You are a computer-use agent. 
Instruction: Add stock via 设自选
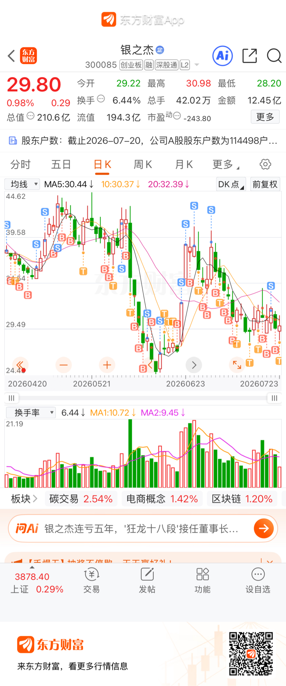pos(258,581)
